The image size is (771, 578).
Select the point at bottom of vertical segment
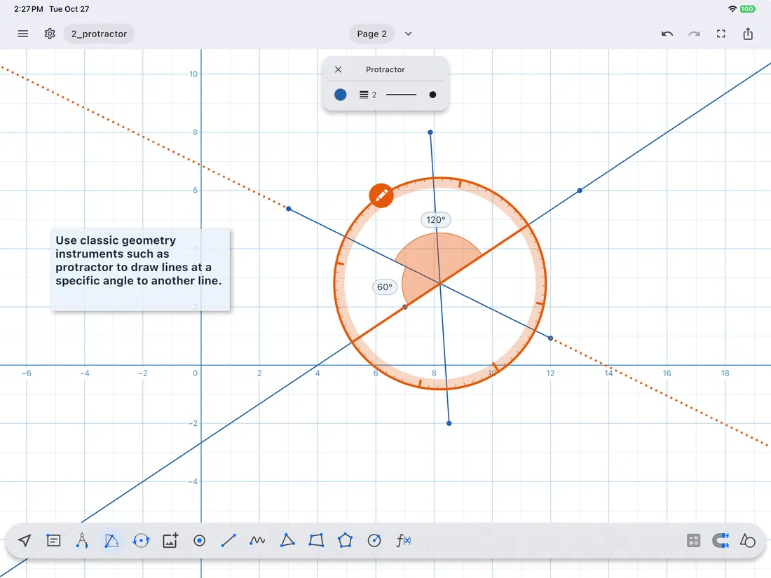(x=449, y=423)
